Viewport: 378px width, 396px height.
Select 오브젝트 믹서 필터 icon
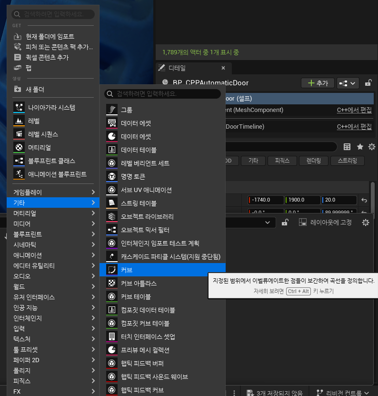tap(112, 230)
